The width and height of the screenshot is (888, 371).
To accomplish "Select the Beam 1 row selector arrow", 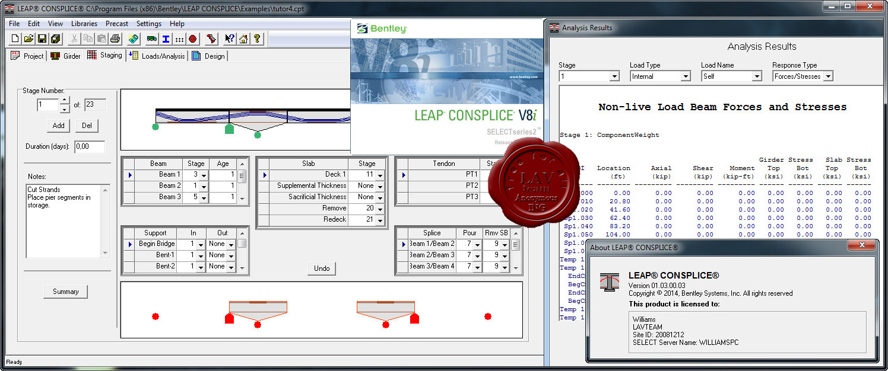I will [128, 175].
